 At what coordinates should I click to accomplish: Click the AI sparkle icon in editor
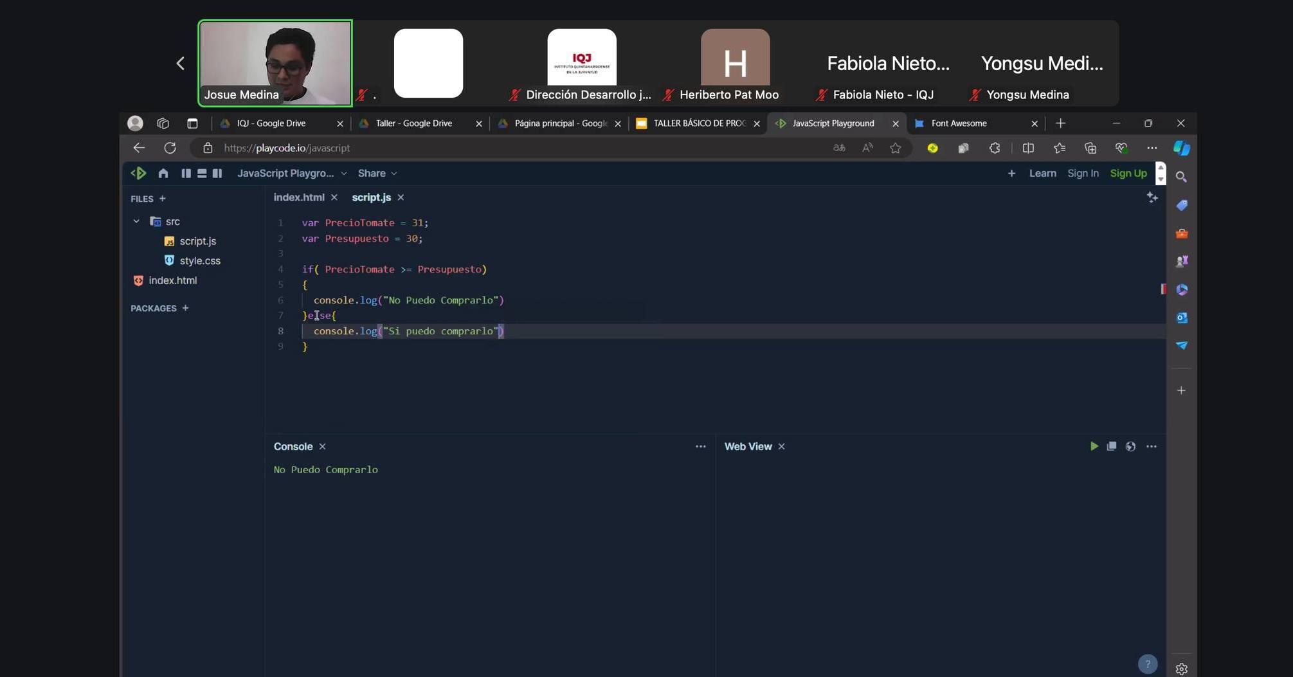coord(1152,197)
